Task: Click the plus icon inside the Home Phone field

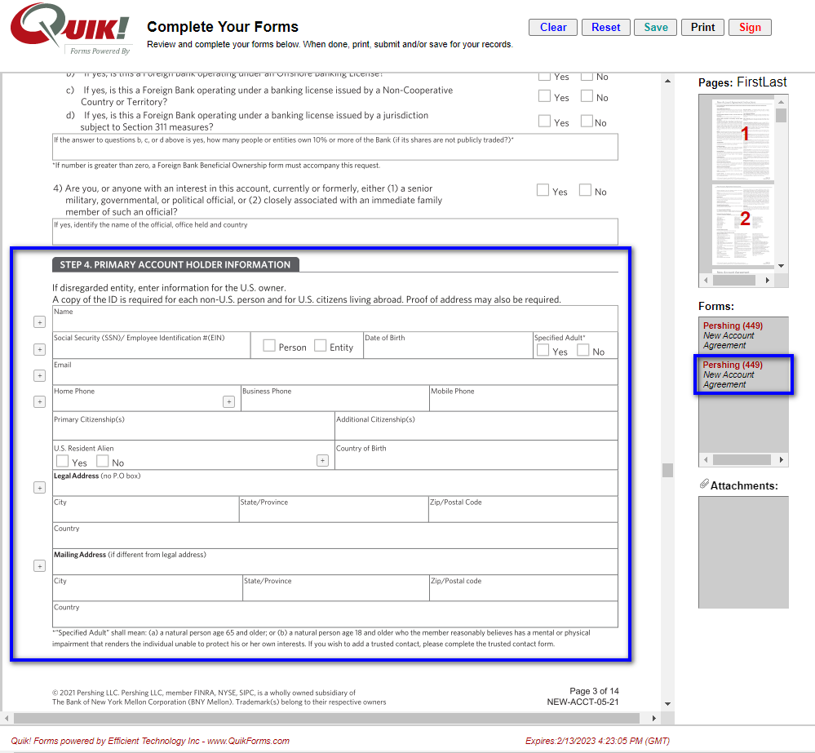Action: click(228, 401)
